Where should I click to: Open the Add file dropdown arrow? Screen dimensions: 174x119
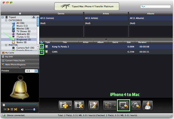click(70, 105)
